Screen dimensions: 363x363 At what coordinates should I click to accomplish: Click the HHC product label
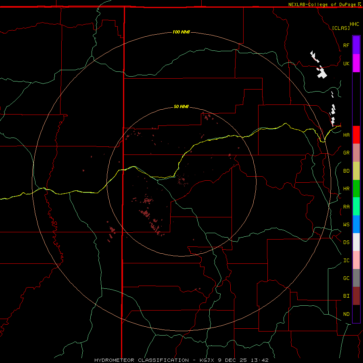click(354, 24)
